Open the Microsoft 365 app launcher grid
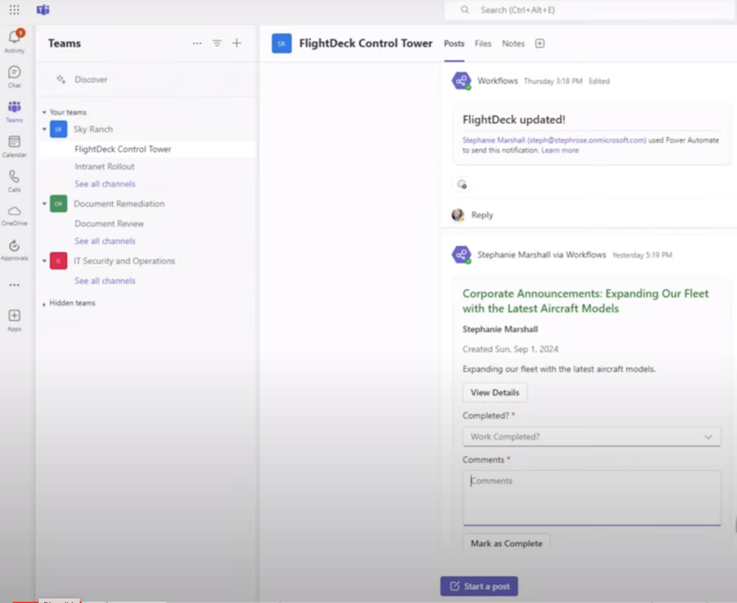Image resolution: width=737 pixels, height=603 pixels. tap(14, 10)
